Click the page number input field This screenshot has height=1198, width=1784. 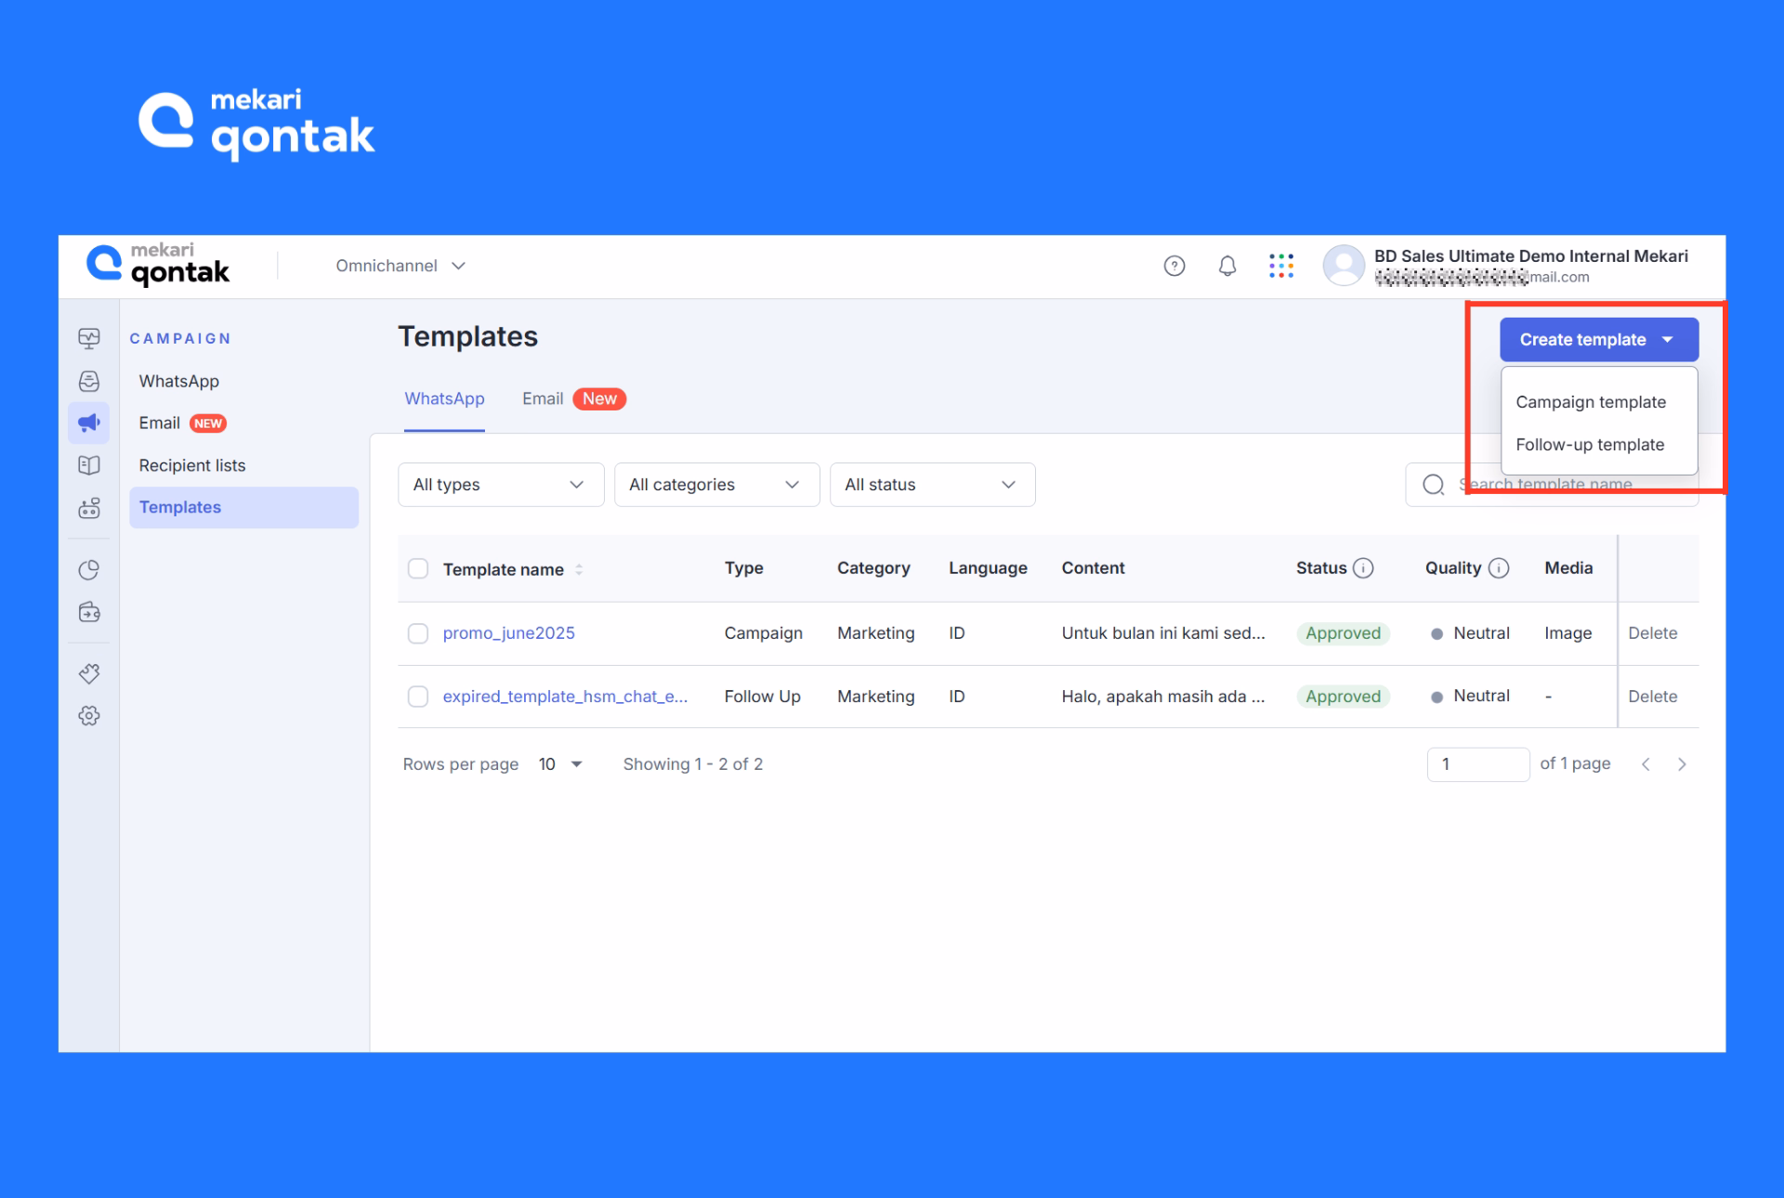(x=1477, y=764)
